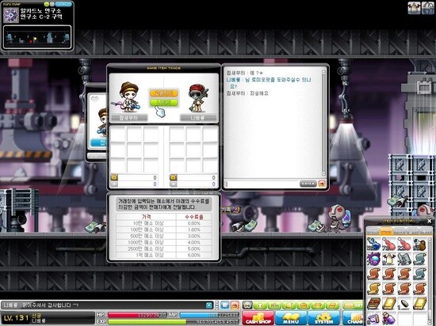
Task: Click the left meso coin icon in trade
Action: 114,177
